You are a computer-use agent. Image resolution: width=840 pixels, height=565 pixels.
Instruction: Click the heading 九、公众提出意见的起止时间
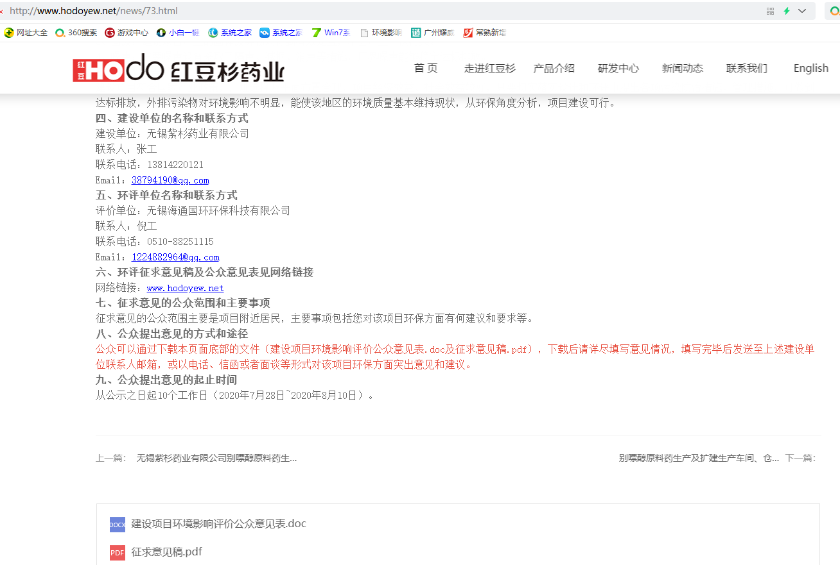pyautogui.click(x=166, y=380)
